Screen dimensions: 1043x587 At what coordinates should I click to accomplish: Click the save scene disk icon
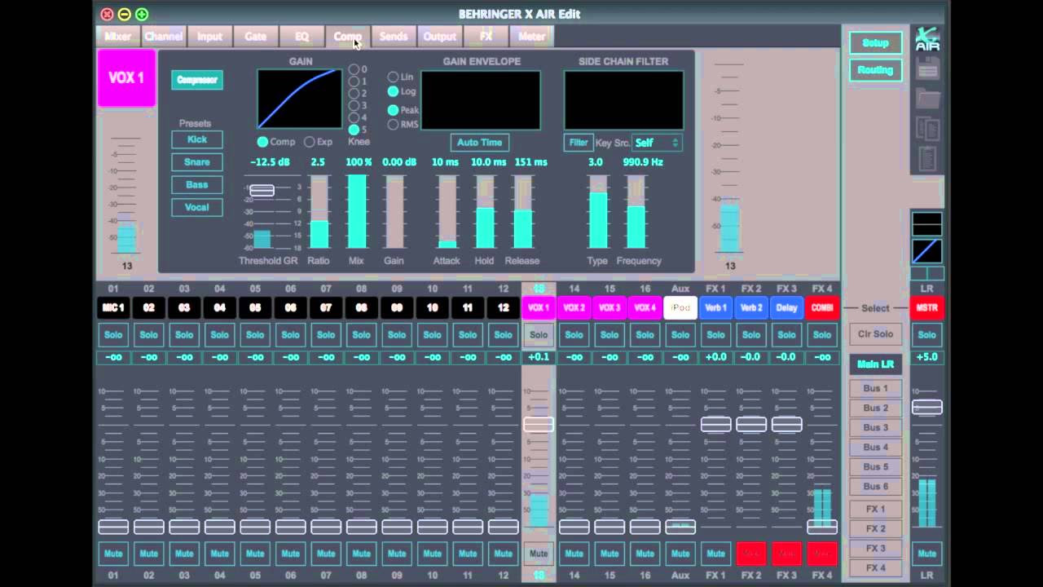[x=927, y=67]
